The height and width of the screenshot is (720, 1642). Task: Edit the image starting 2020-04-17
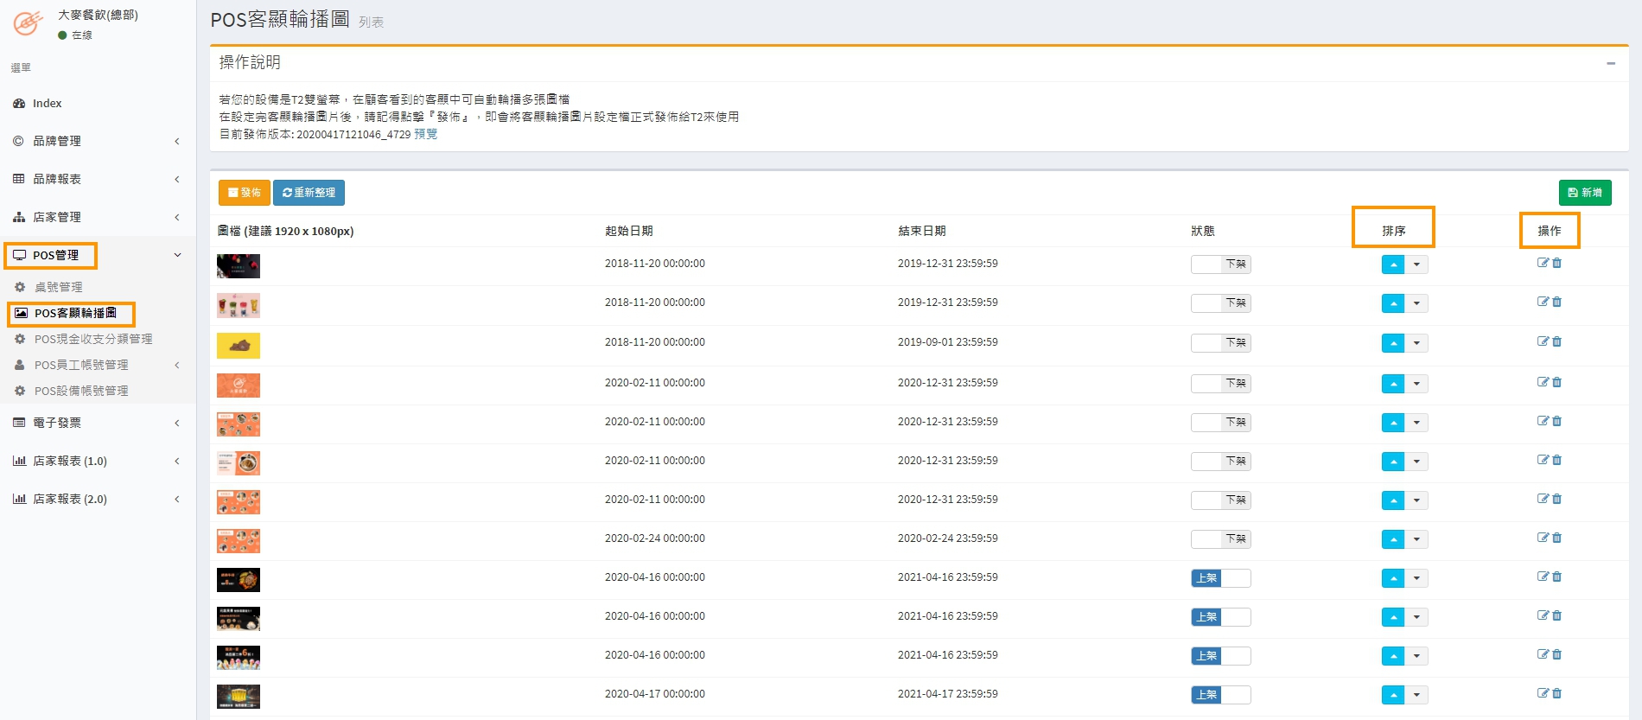[1543, 693]
